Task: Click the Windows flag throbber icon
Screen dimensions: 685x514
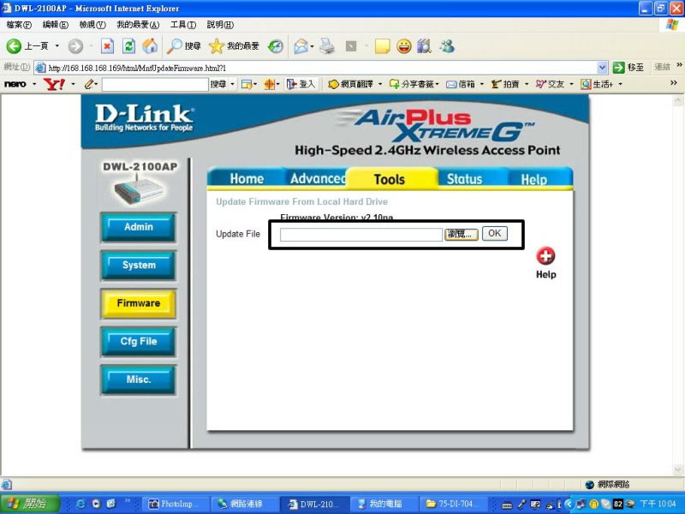Action: [x=672, y=25]
